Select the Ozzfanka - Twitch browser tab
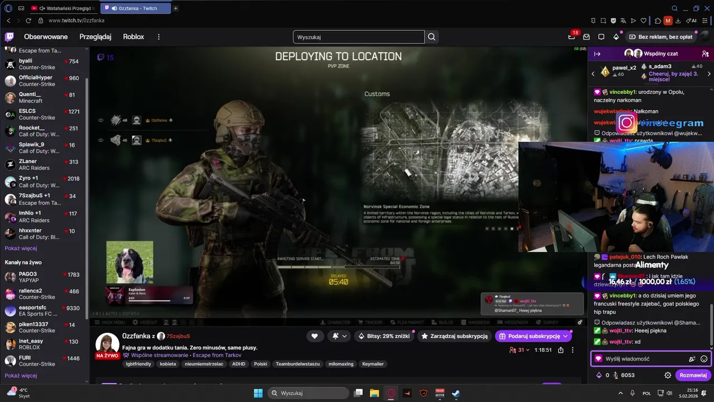Screen dimensions: 714x402 coord(137,8)
